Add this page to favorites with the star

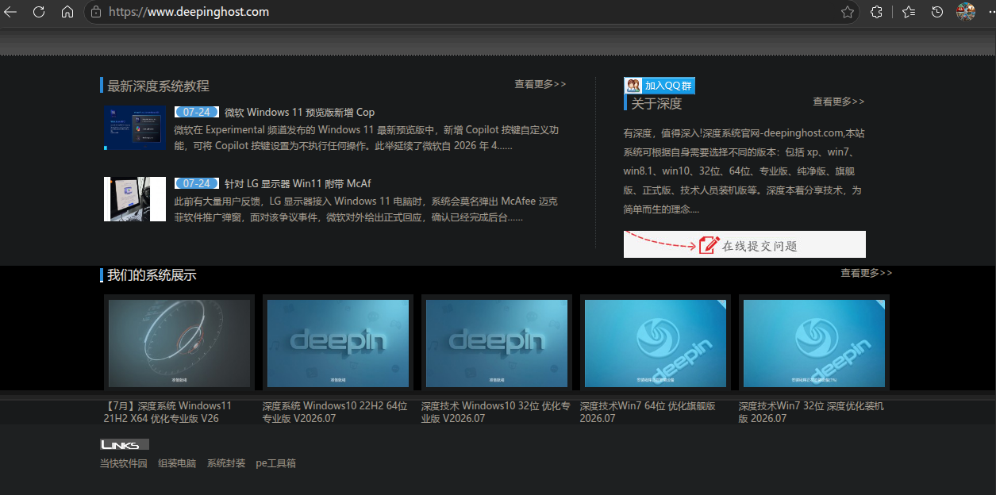[848, 12]
